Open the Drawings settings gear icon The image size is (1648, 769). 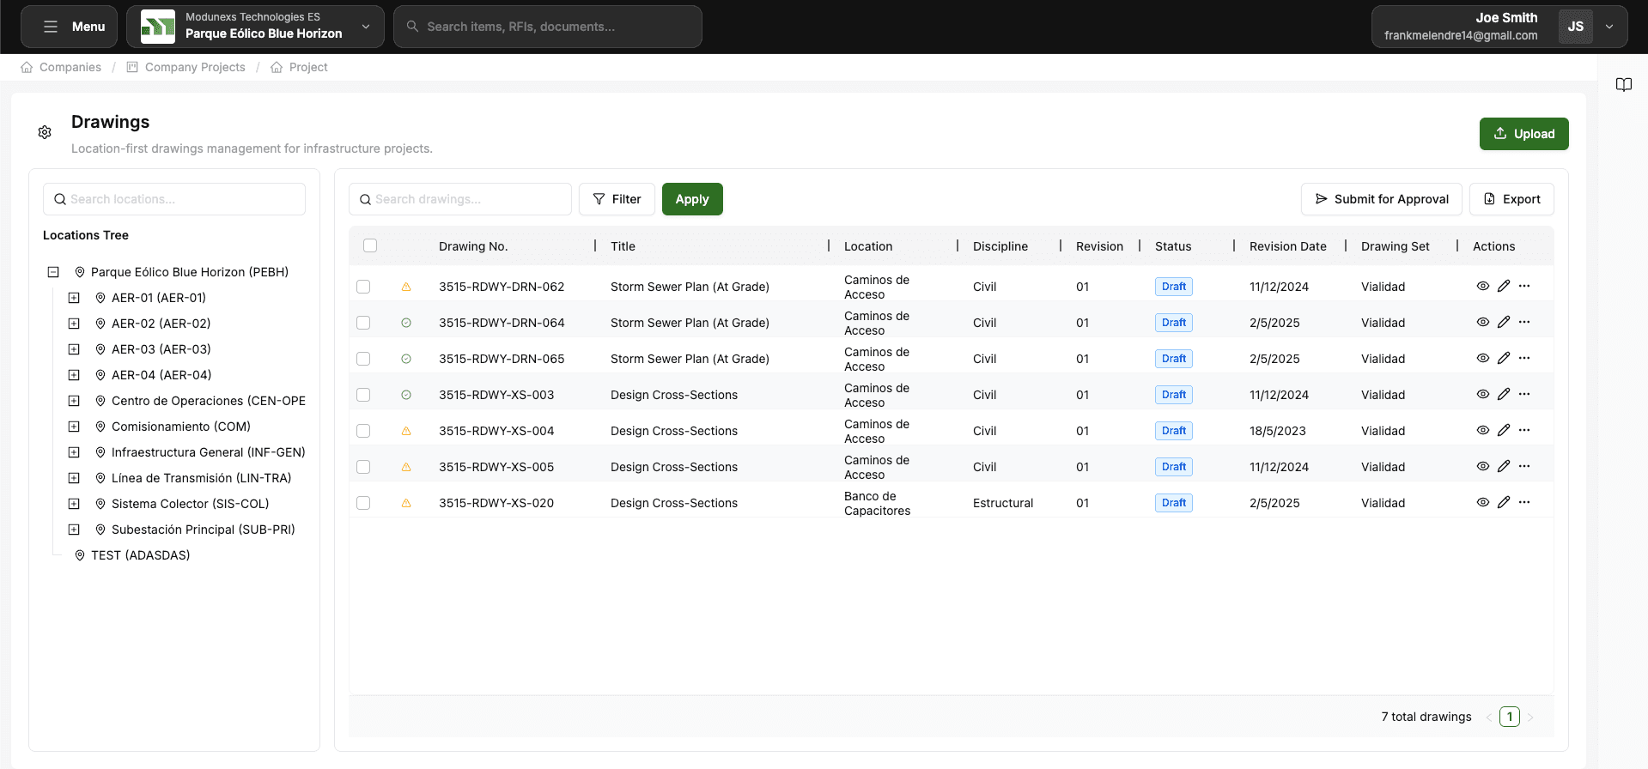[45, 132]
